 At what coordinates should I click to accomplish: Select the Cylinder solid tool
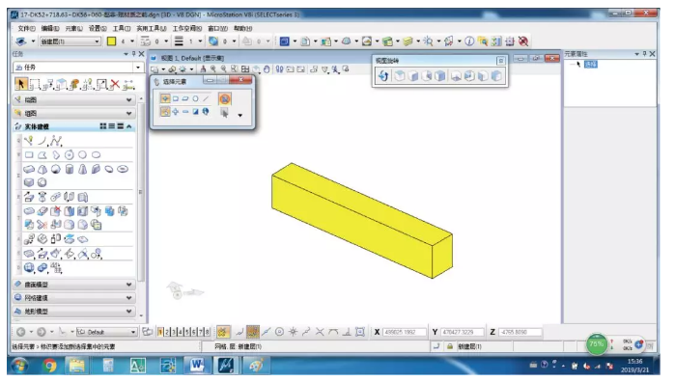[69, 169]
